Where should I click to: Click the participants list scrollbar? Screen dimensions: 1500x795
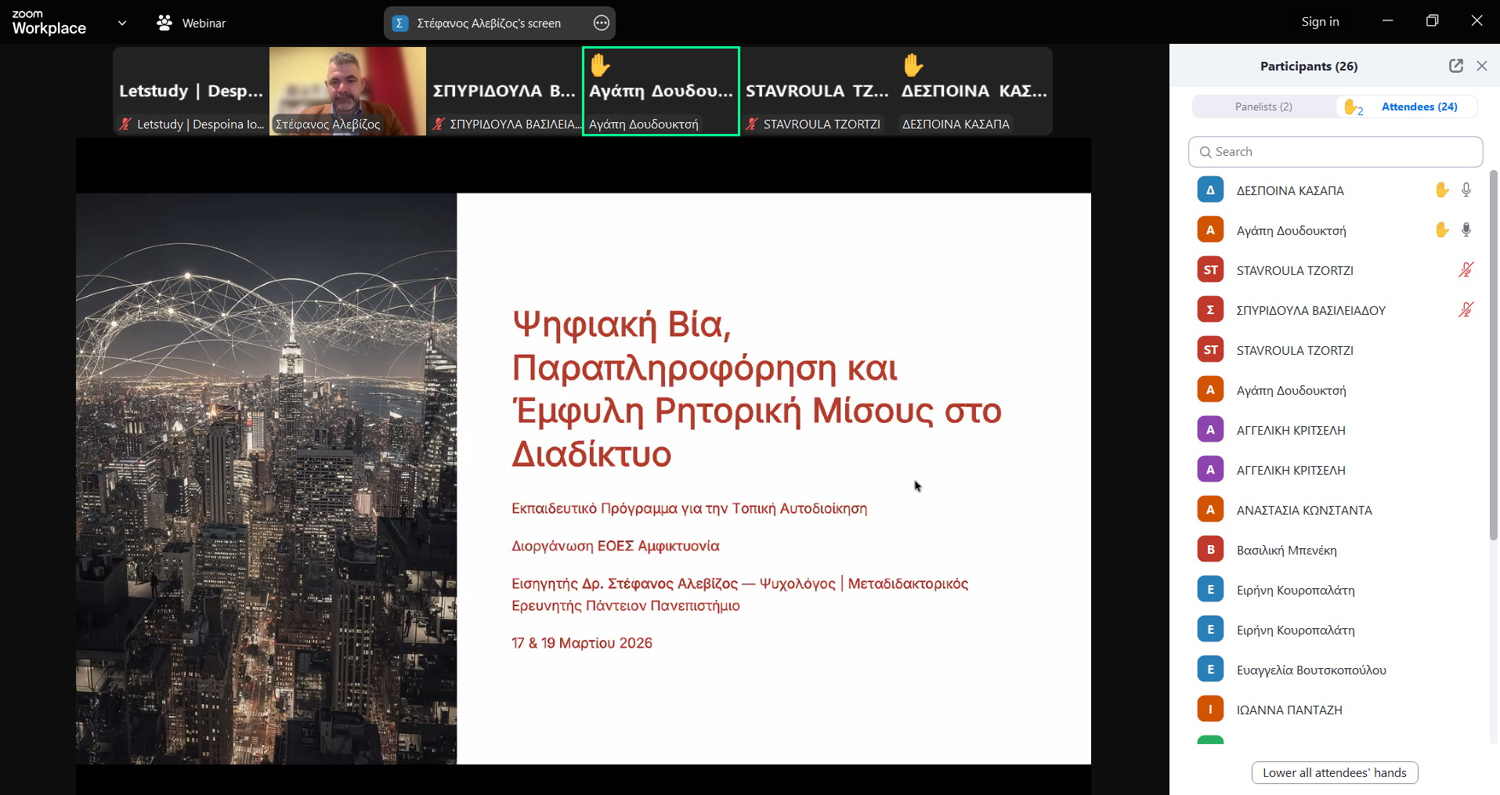point(1493,352)
